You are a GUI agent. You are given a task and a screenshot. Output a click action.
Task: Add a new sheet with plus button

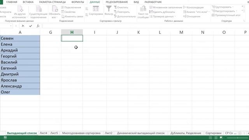coord(240,133)
